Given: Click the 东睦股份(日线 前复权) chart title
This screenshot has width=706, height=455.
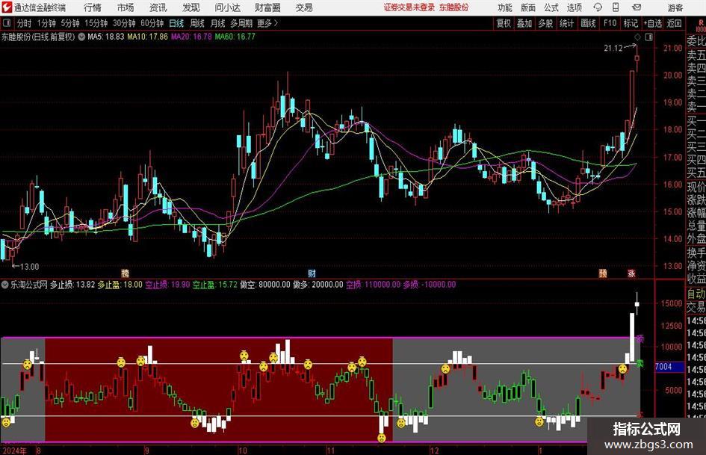Looking at the screenshot, I should click(38, 37).
